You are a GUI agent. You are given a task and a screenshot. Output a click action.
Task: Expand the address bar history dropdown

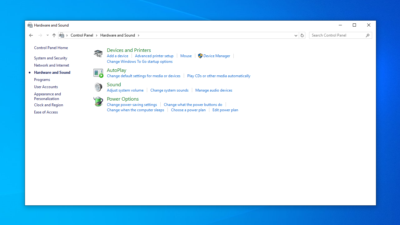click(x=296, y=35)
